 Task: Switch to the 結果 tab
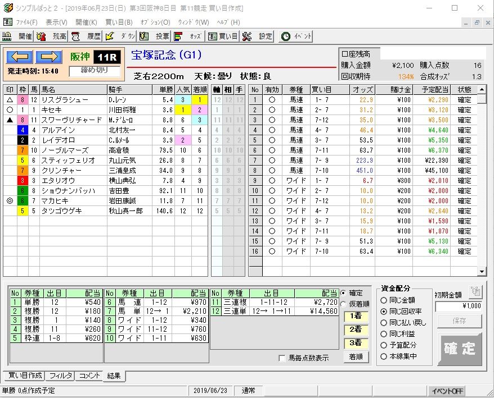114,376
